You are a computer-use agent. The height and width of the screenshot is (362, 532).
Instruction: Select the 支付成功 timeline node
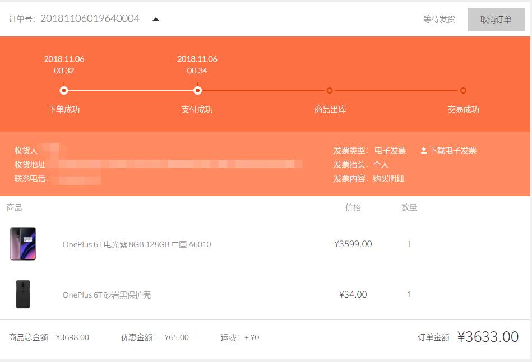pyautogui.click(x=197, y=91)
